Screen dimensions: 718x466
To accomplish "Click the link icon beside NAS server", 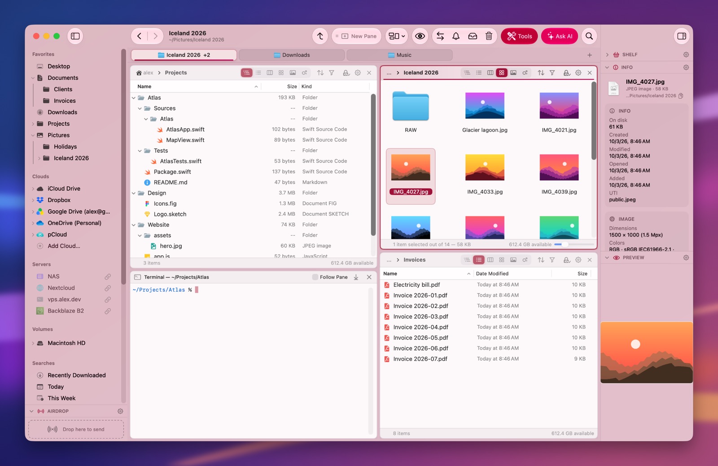I will [x=108, y=277].
